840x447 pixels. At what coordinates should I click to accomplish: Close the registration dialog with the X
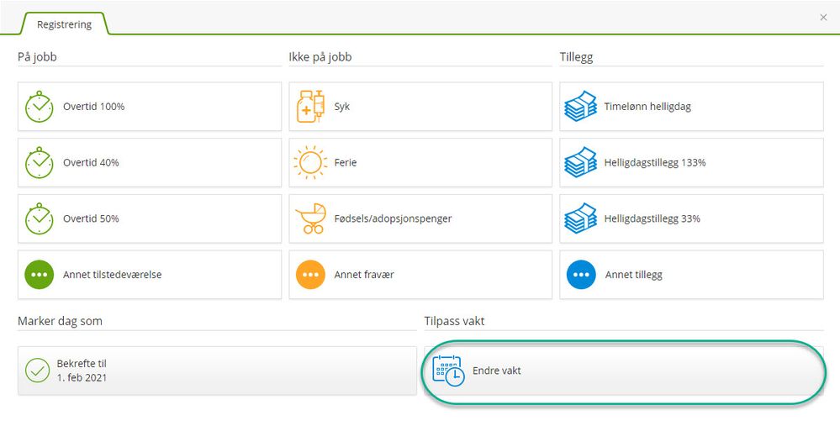pos(823,18)
